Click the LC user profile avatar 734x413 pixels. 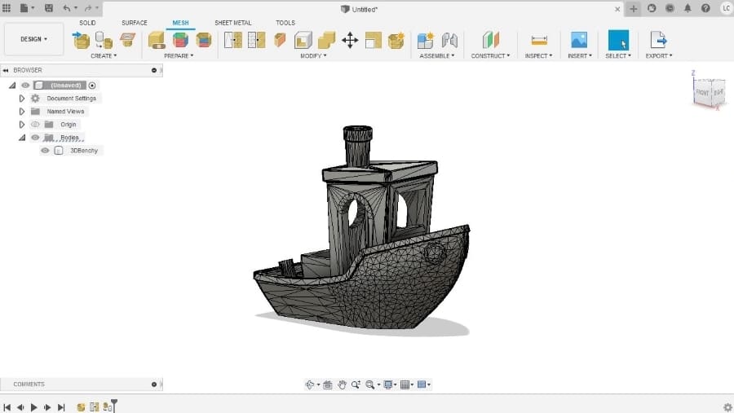726,8
